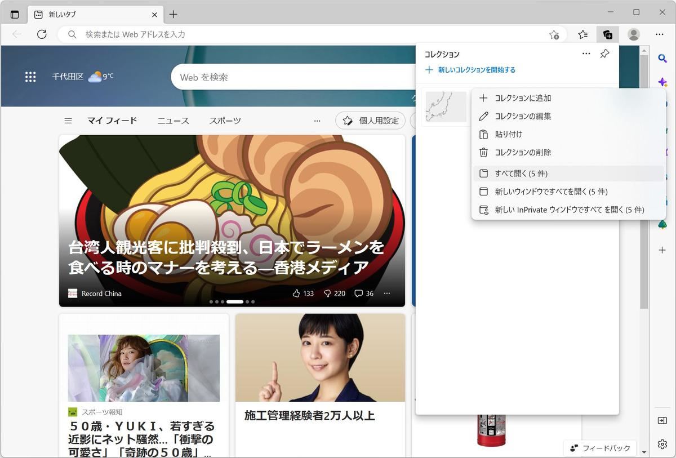676x458 pixels.
Task: Like the ramen article (133)
Action: pyautogui.click(x=303, y=294)
